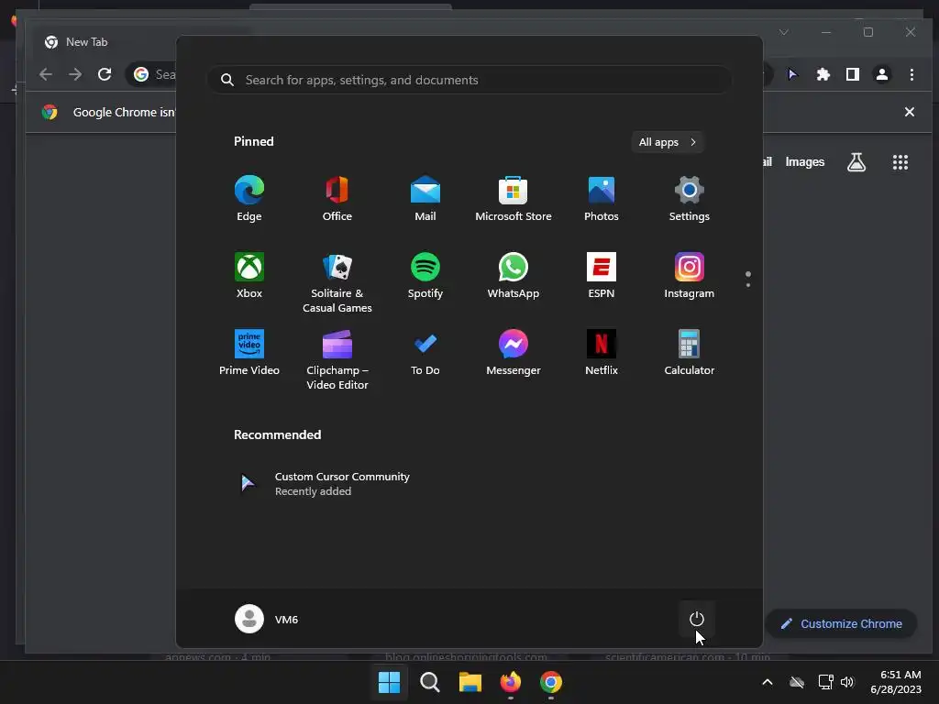This screenshot has width=939, height=704.
Task: Open Google Images link
Action: [x=805, y=161]
